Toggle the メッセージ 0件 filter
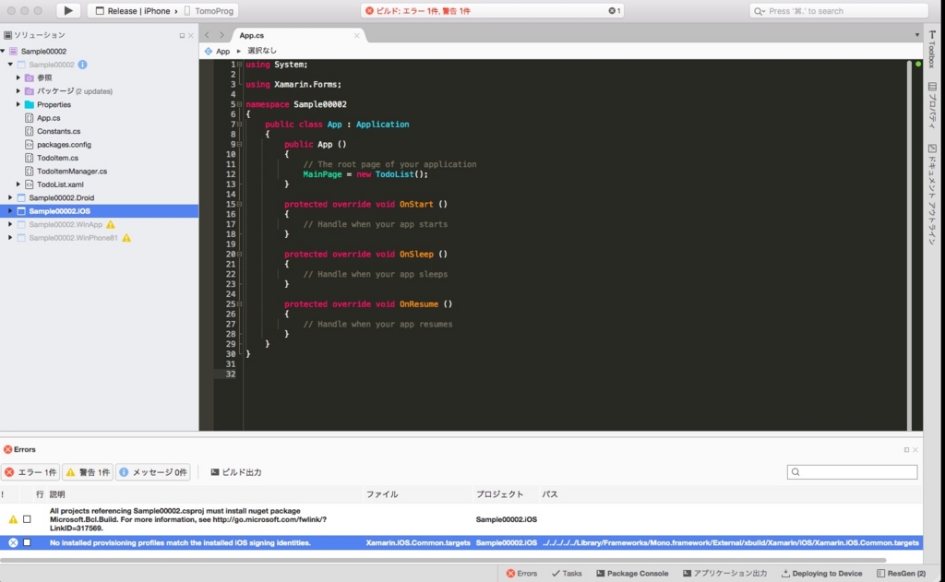Screen dimensions: 945x582 coord(153,472)
